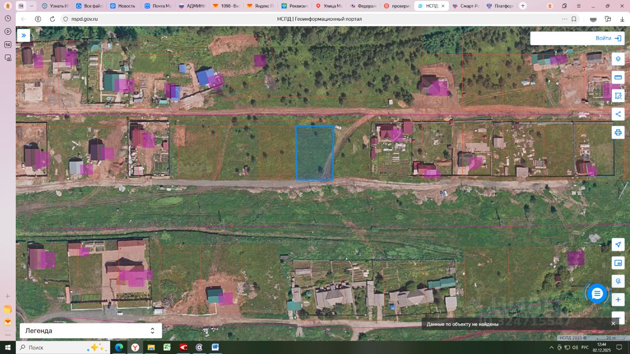630x354 pixels.
Task: Open the chat support bubble
Action: 597,294
